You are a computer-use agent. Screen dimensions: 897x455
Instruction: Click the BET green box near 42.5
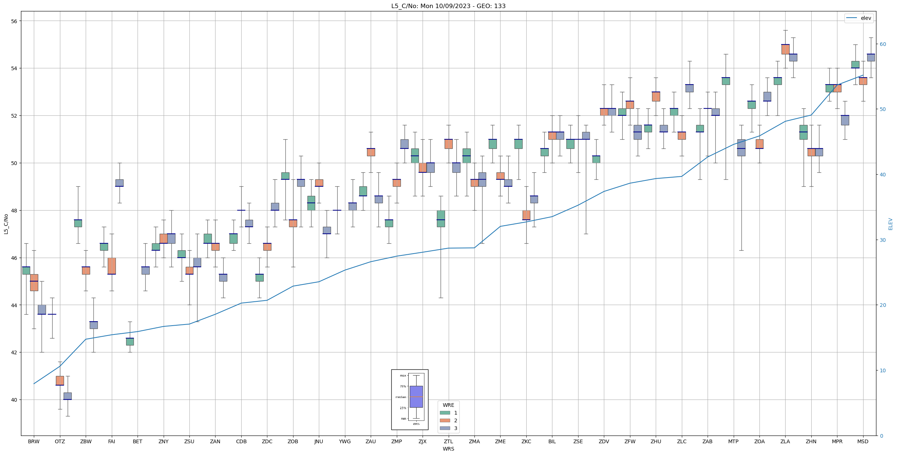click(129, 341)
